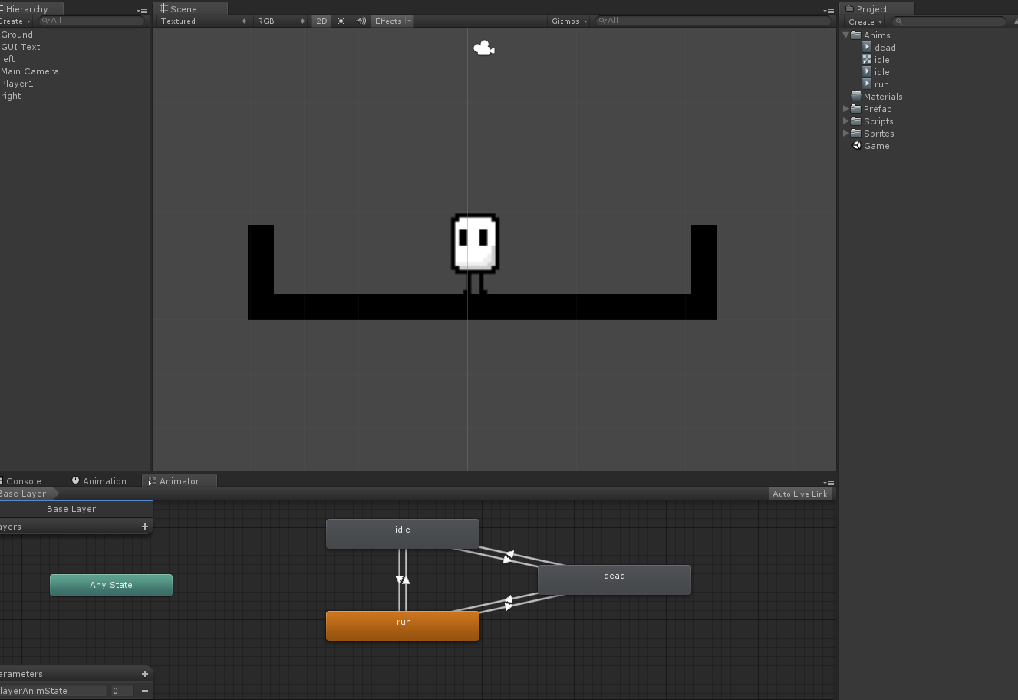Image resolution: width=1018 pixels, height=700 pixels.
Task: Select Ground in Hierarchy
Action: (x=17, y=35)
